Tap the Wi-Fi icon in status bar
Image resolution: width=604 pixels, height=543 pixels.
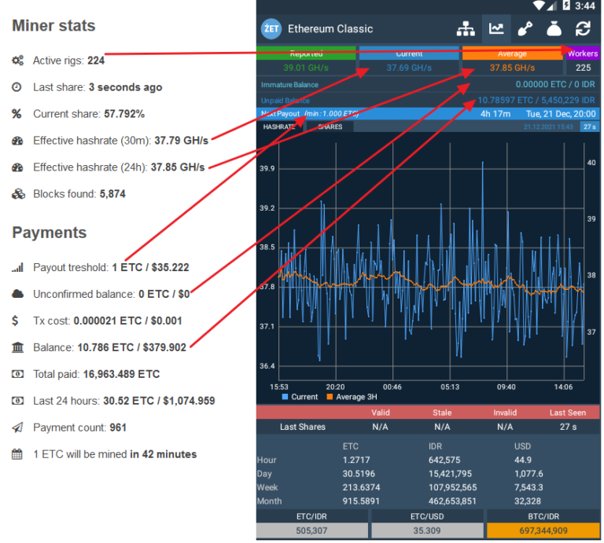coord(540,6)
